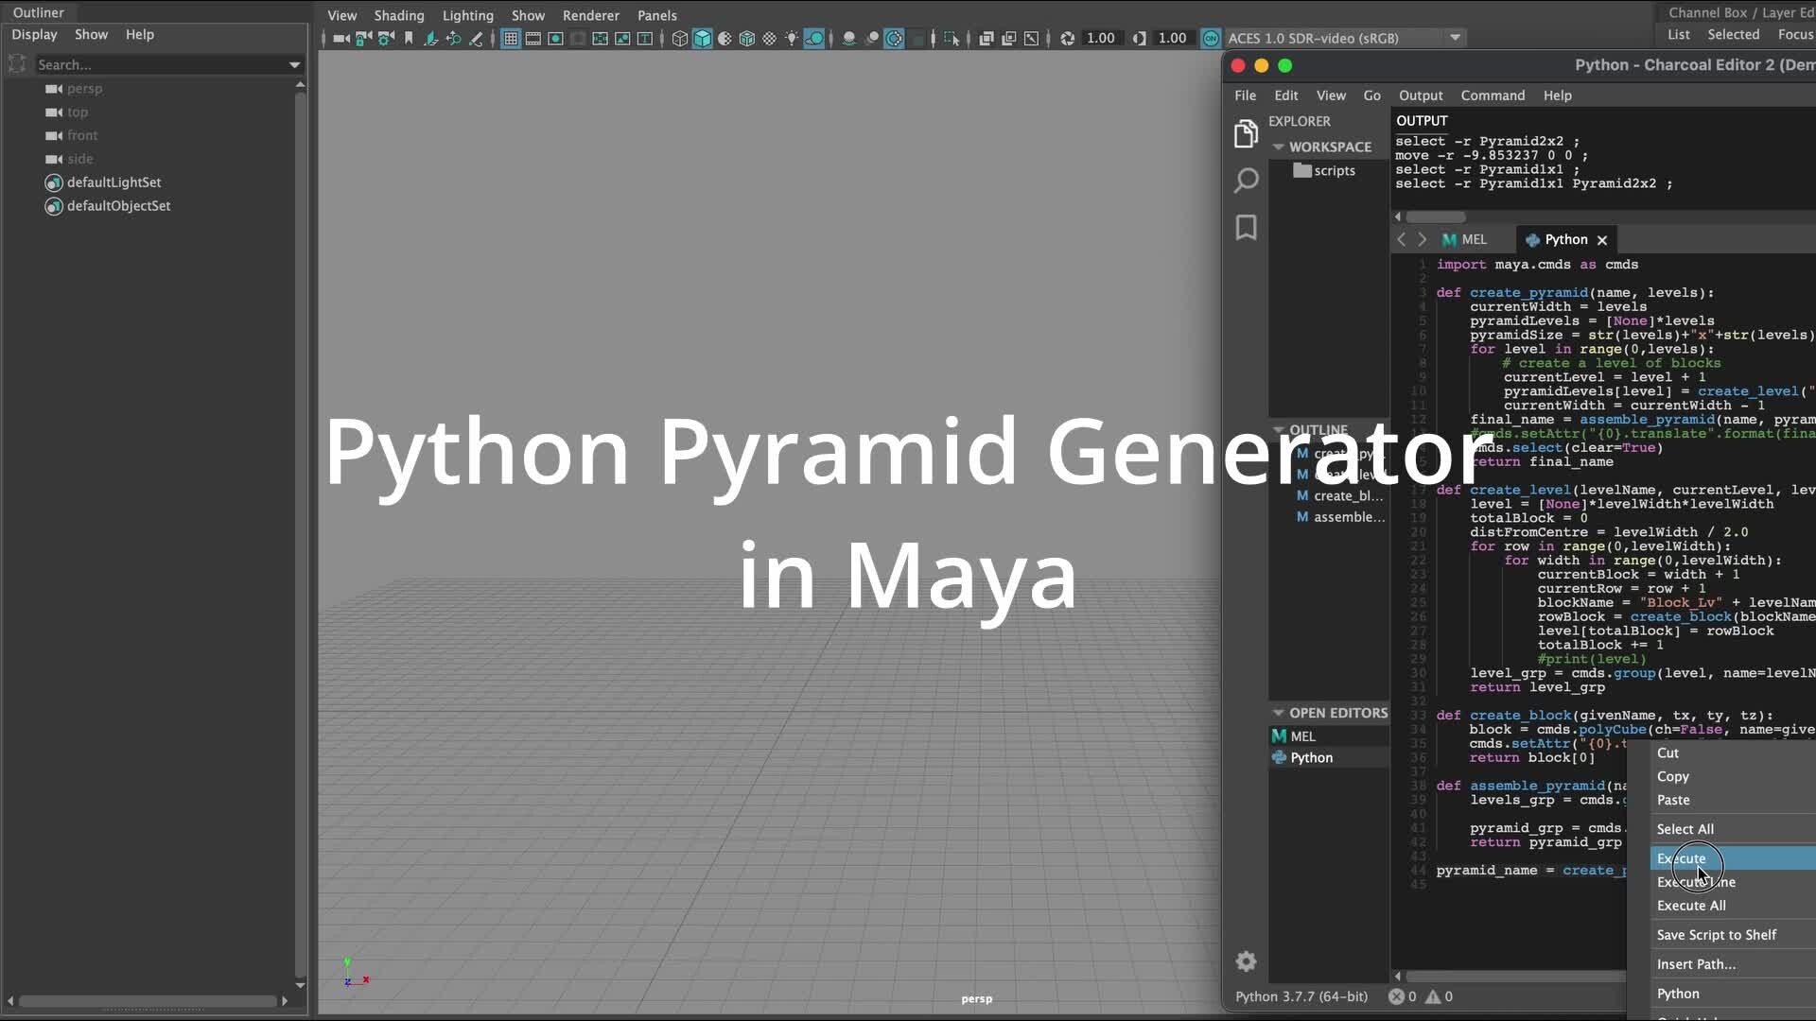Click Select All in context menu
The height and width of the screenshot is (1021, 1816).
(1685, 829)
